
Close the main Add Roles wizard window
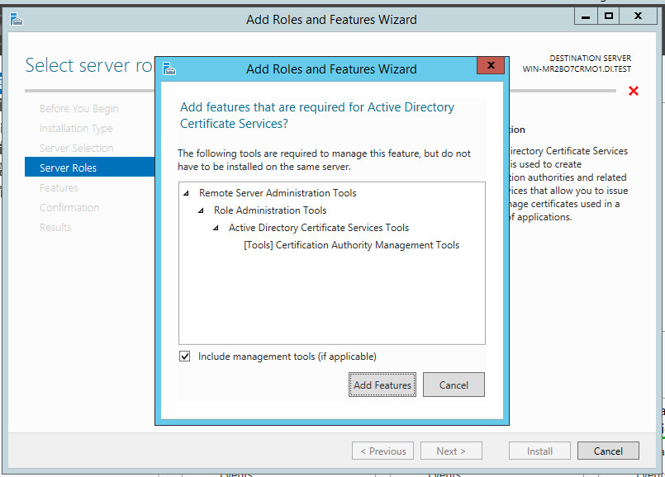[639, 16]
